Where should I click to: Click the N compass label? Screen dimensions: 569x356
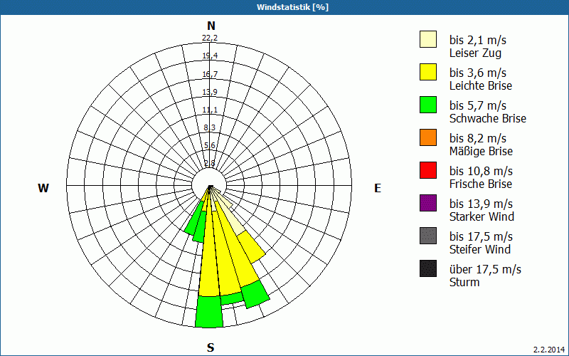click(211, 26)
